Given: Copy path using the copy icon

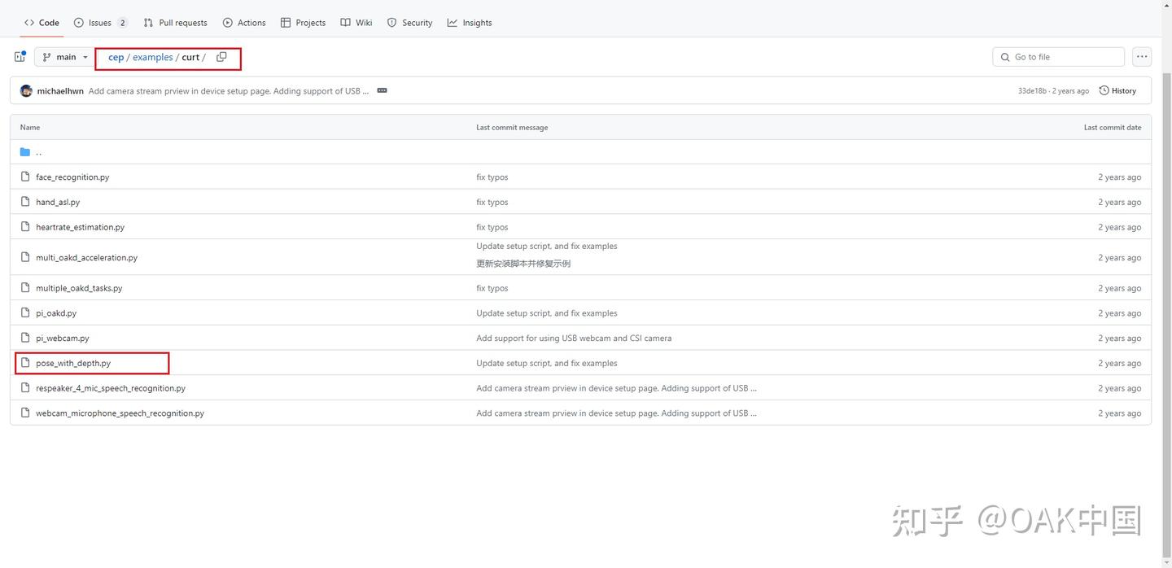Looking at the screenshot, I should 221,57.
